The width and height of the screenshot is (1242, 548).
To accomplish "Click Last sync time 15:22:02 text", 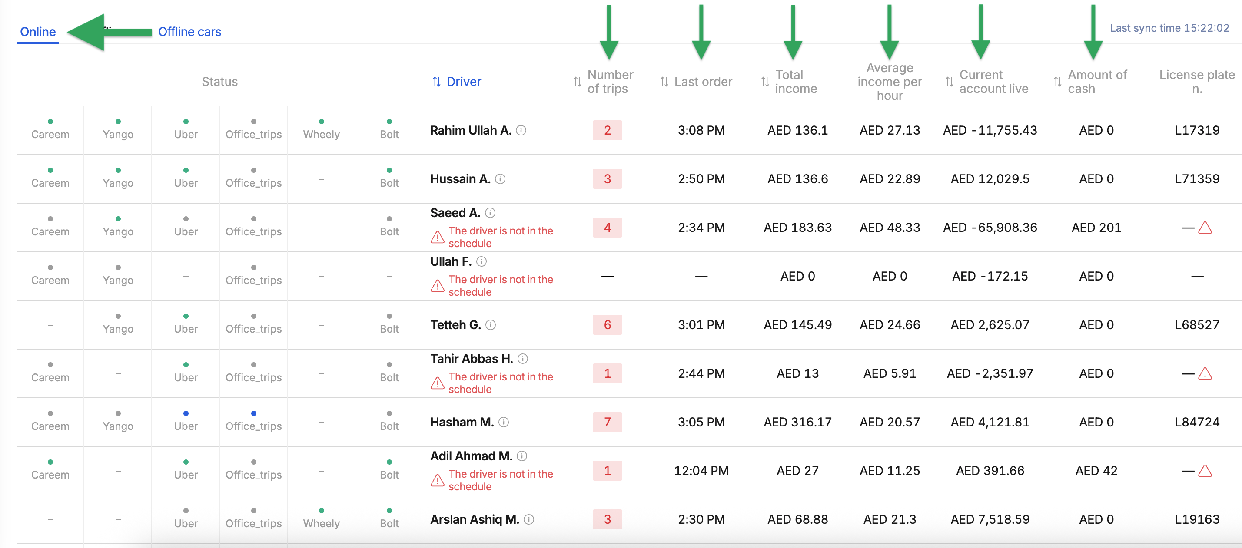I will click(1169, 28).
